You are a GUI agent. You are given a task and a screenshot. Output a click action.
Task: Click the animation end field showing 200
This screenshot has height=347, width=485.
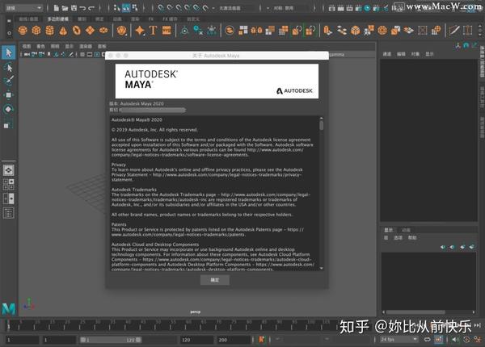click(234, 340)
